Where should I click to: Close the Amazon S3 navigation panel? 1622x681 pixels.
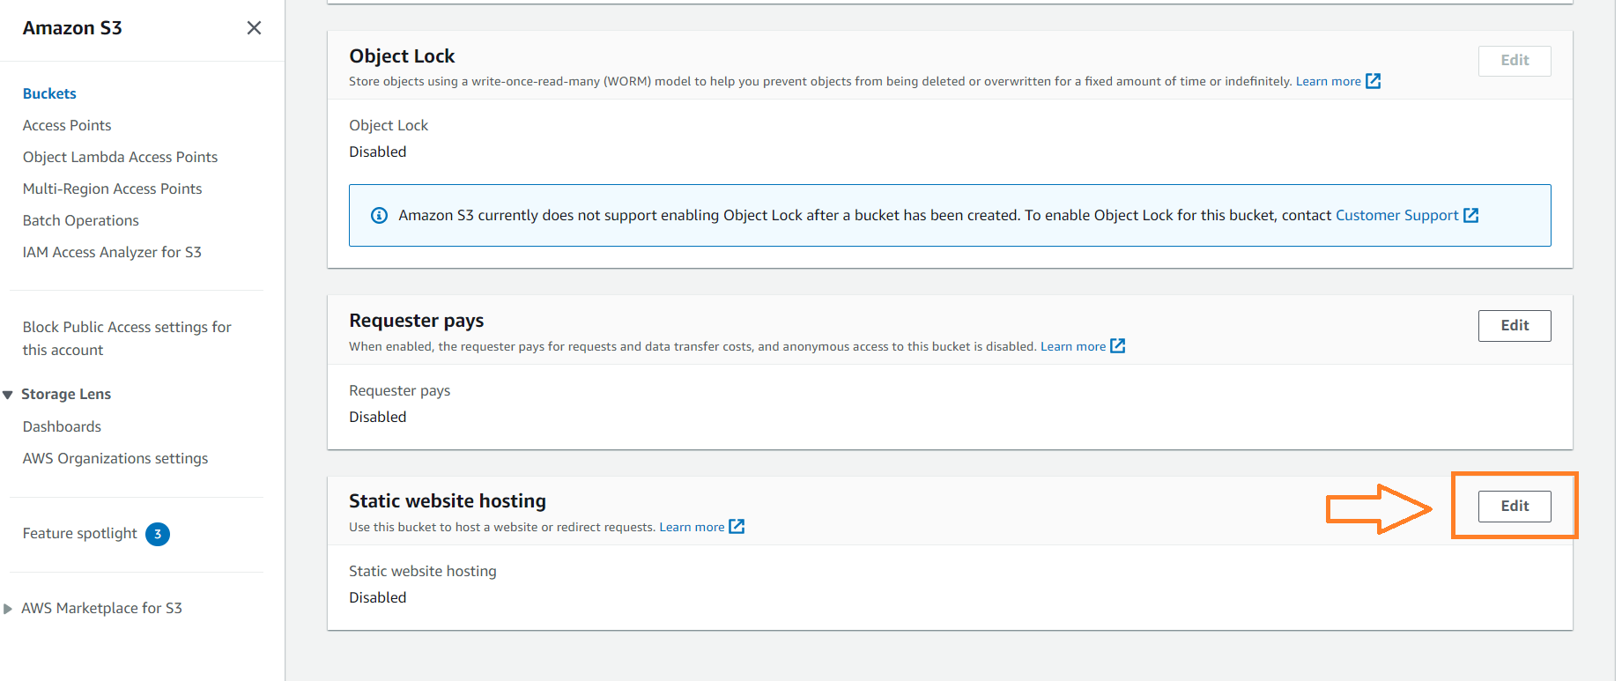pyautogui.click(x=254, y=28)
